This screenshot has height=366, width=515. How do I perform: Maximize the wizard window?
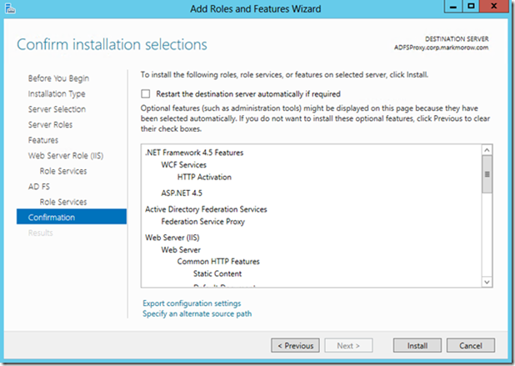pyautogui.click(x=471, y=6)
